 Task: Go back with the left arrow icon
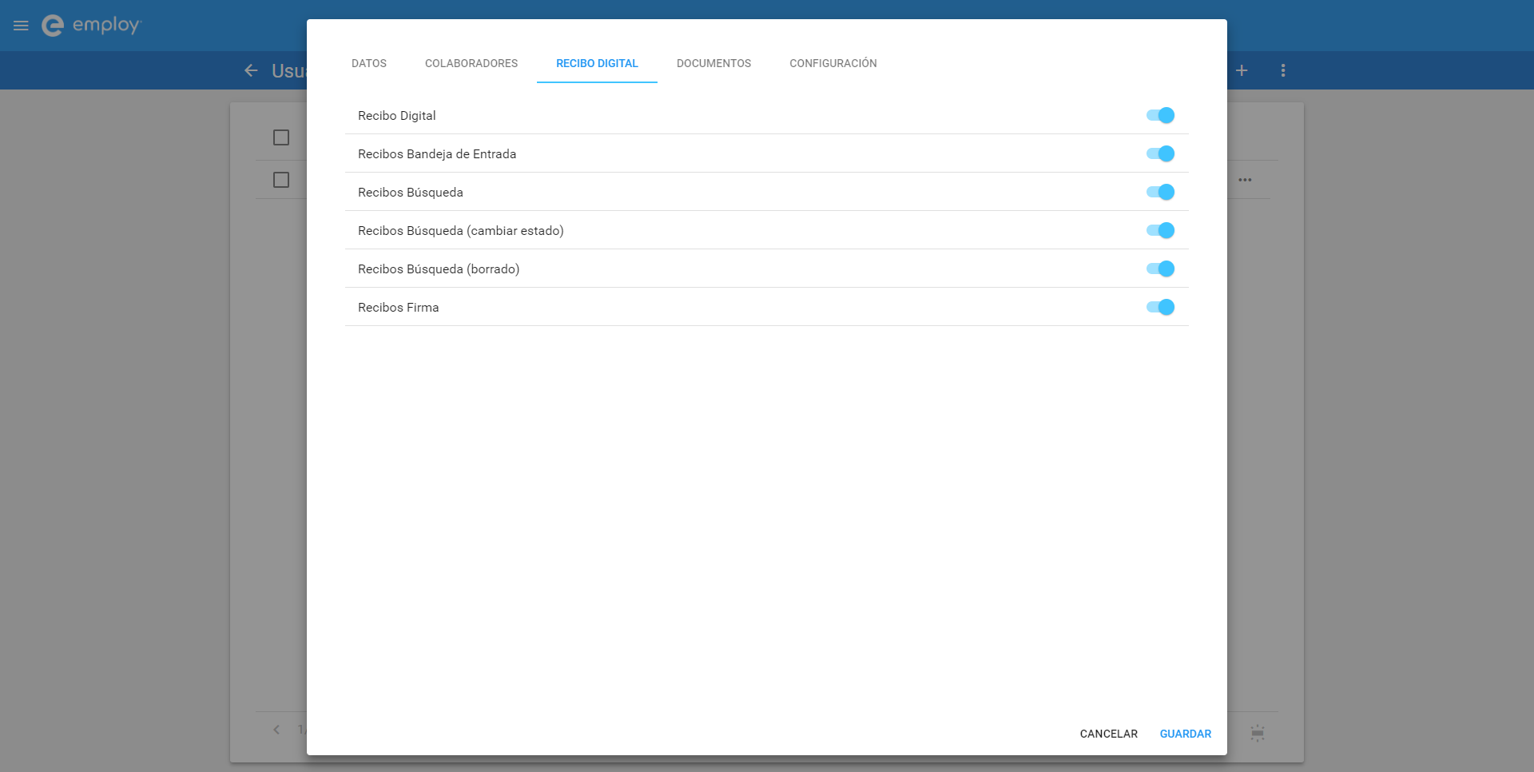(251, 70)
